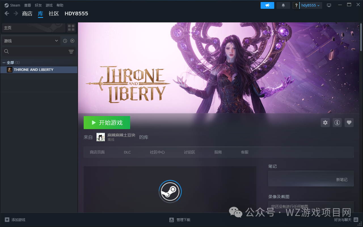Add THRONE AND LIBERTY to favorites
363x227 pixels.
point(349,123)
